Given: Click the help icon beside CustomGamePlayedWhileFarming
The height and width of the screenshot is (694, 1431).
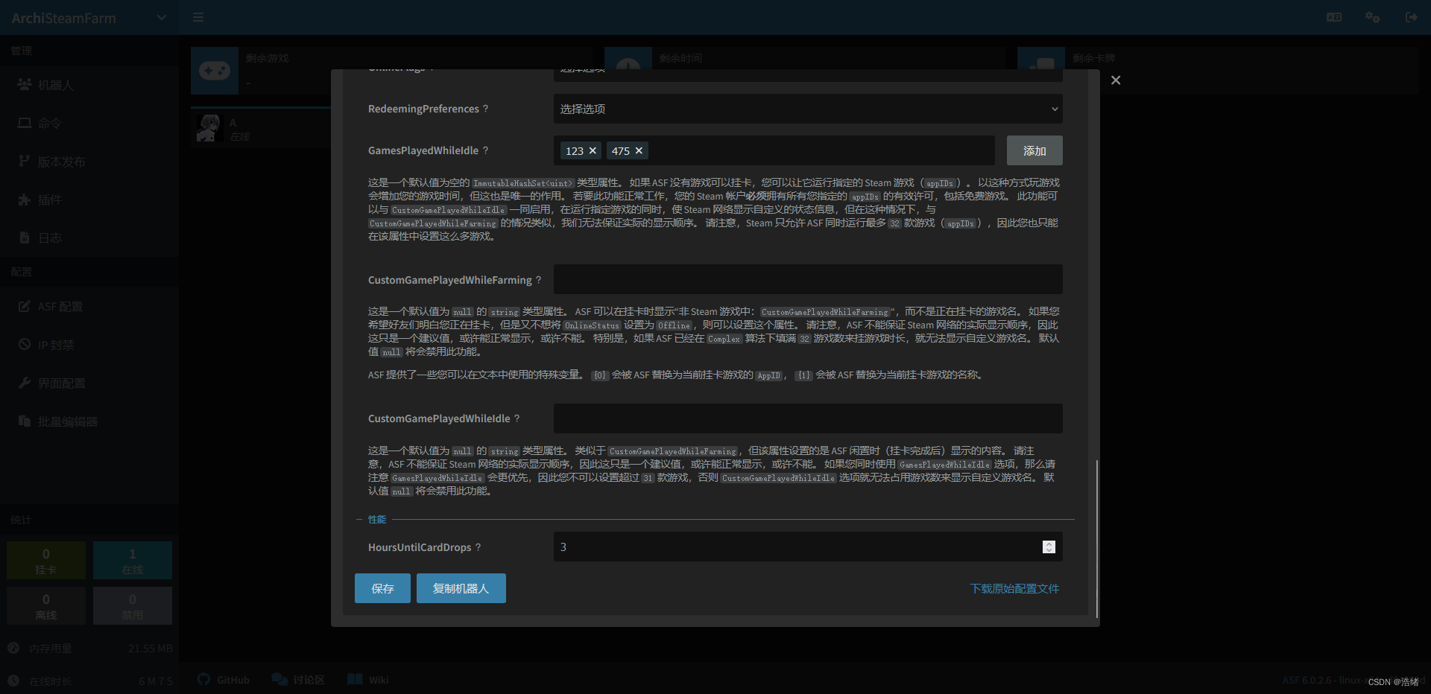Looking at the screenshot, I should (x=539, y=280).
